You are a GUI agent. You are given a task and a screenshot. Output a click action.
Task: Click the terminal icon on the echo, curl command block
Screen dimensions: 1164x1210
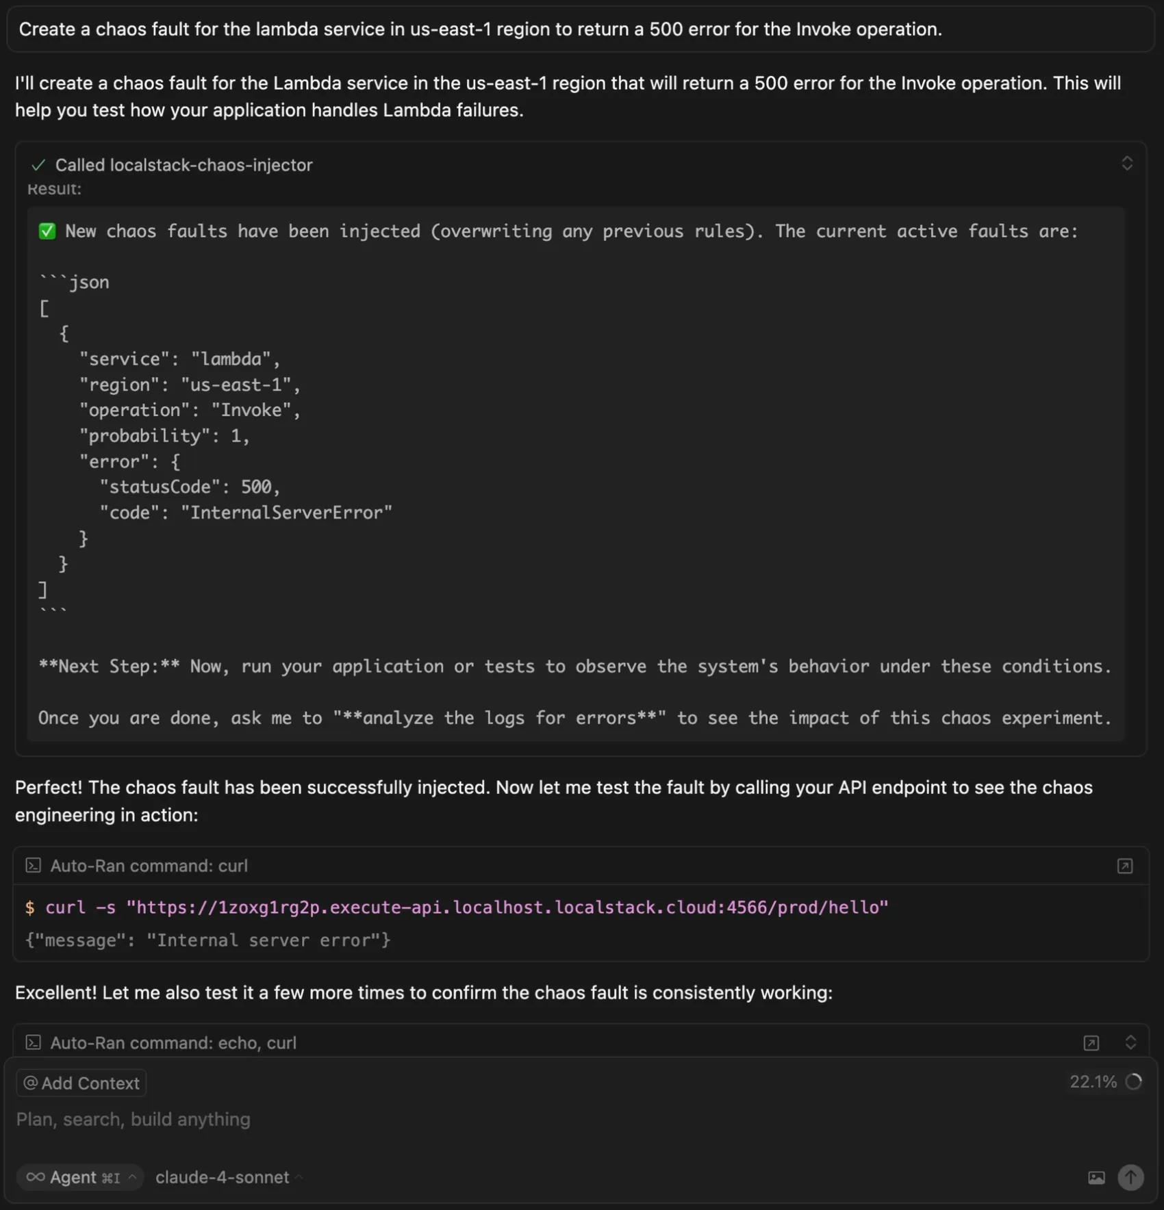tap(32, 1042)
